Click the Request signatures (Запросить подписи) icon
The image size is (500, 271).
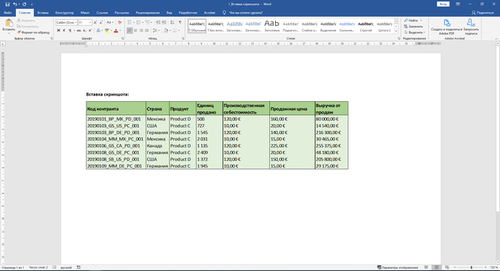[x=471, y=27]
